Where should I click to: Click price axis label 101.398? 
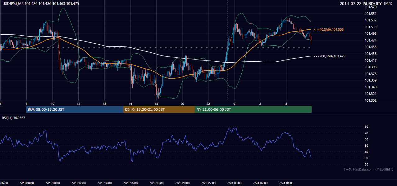pos(370,67)
